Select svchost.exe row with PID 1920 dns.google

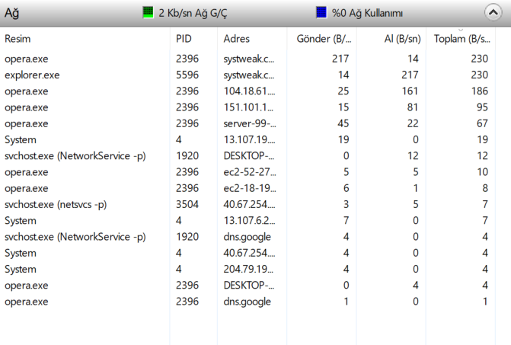pos(75,237)
